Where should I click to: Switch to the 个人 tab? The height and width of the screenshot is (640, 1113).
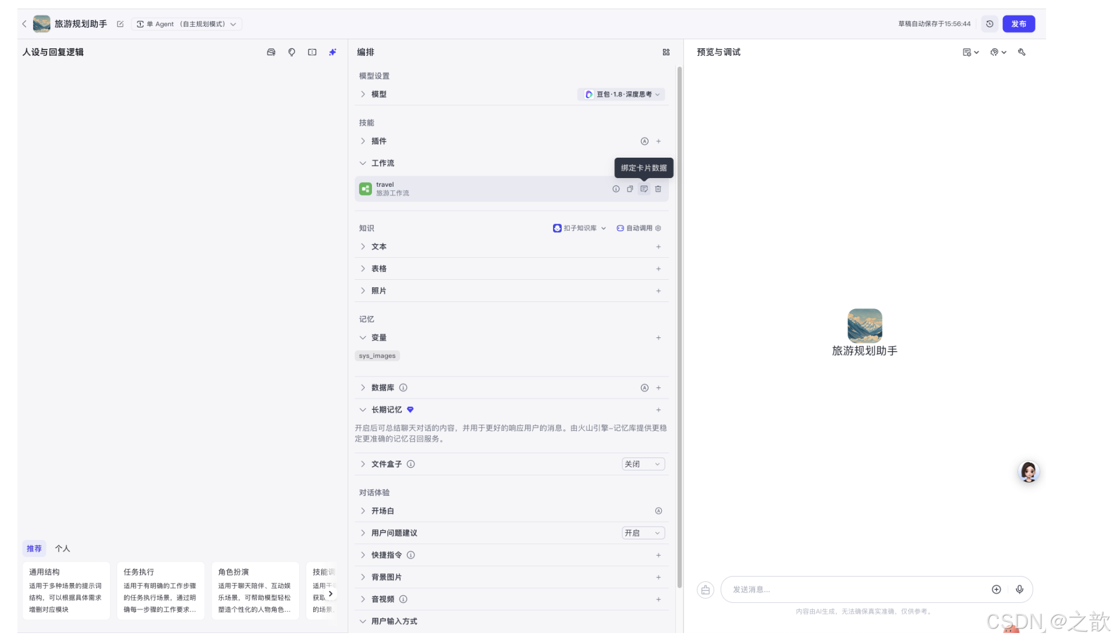pos(62,548)
